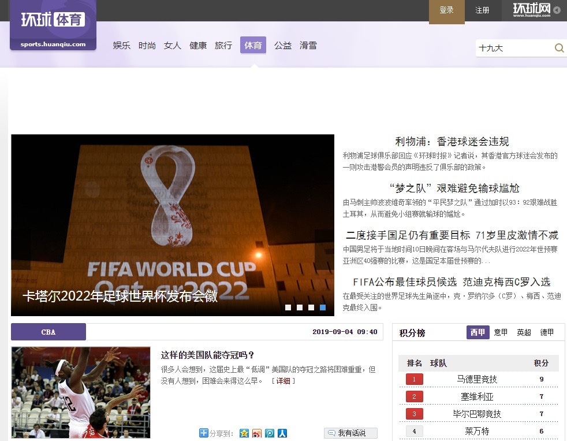
Task: Click the blue plus share icon
Action: pos(203,433)
